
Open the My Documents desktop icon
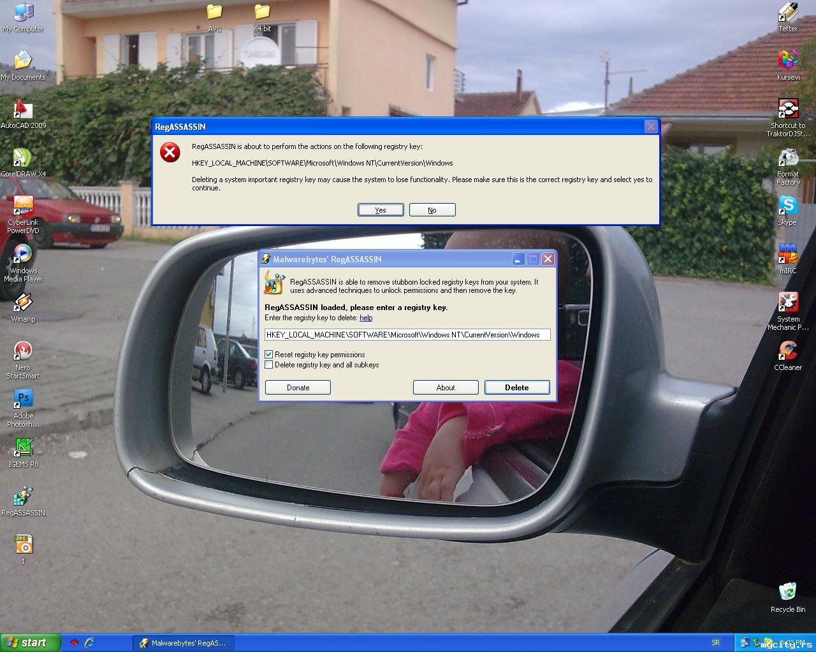pyautogui.click(x=23, y=66)
